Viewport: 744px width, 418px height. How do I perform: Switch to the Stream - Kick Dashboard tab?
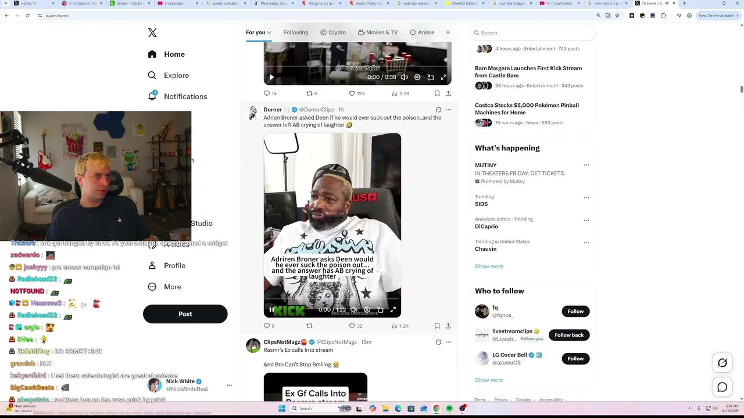[x=129, y=3]
